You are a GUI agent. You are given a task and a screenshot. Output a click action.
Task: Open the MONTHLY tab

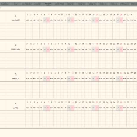pos(38,4)
